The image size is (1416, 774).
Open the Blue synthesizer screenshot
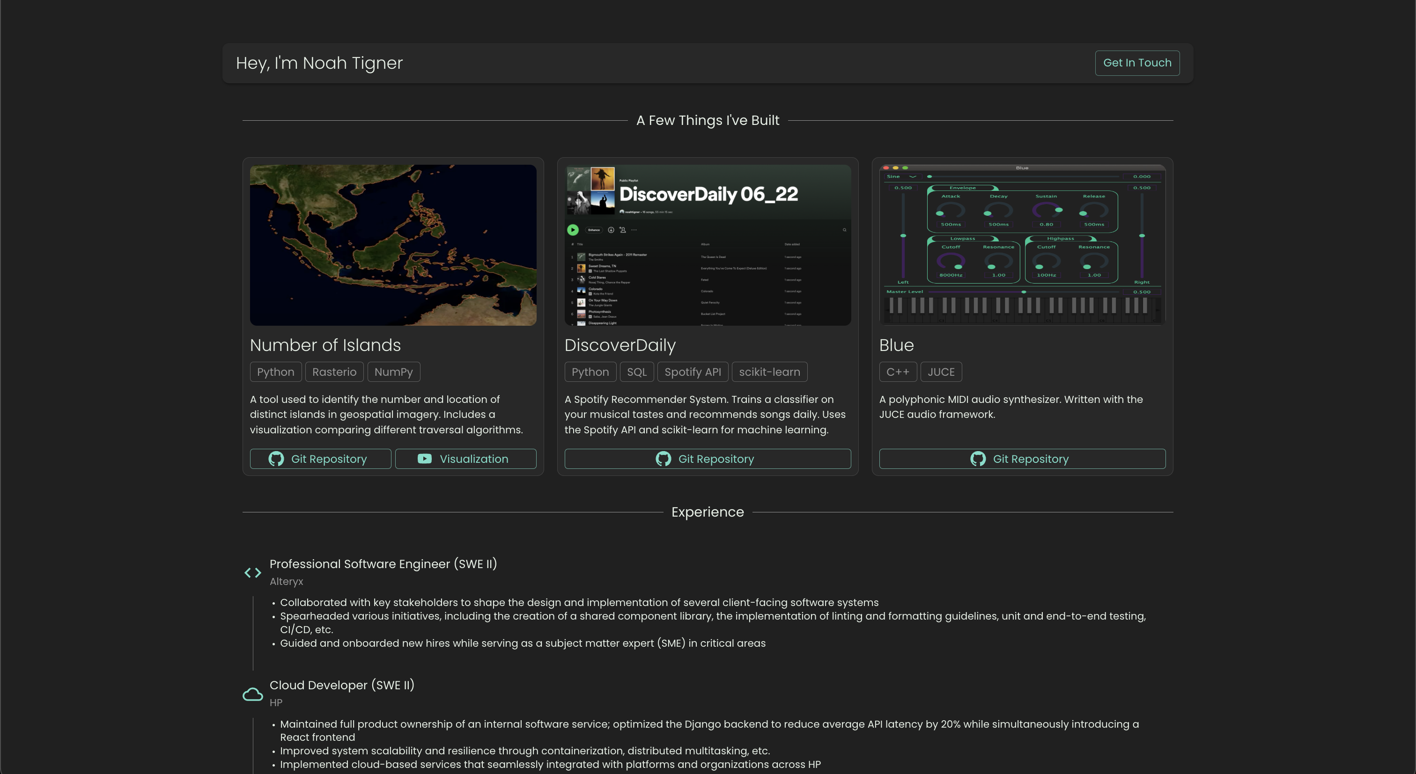pos(1022,245)
